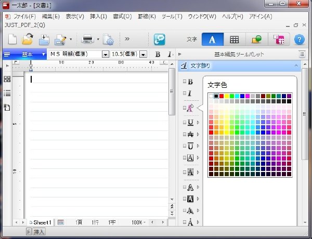Viewport: 312px width, 239px height.
Task: Click the 100% zoom indicator
Action: 137,222
